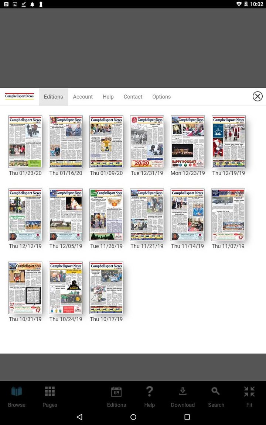Open the Thu 12/19/19 edition thumbnail
Viewport: 266px width, 425px height.
click(229, 142)
